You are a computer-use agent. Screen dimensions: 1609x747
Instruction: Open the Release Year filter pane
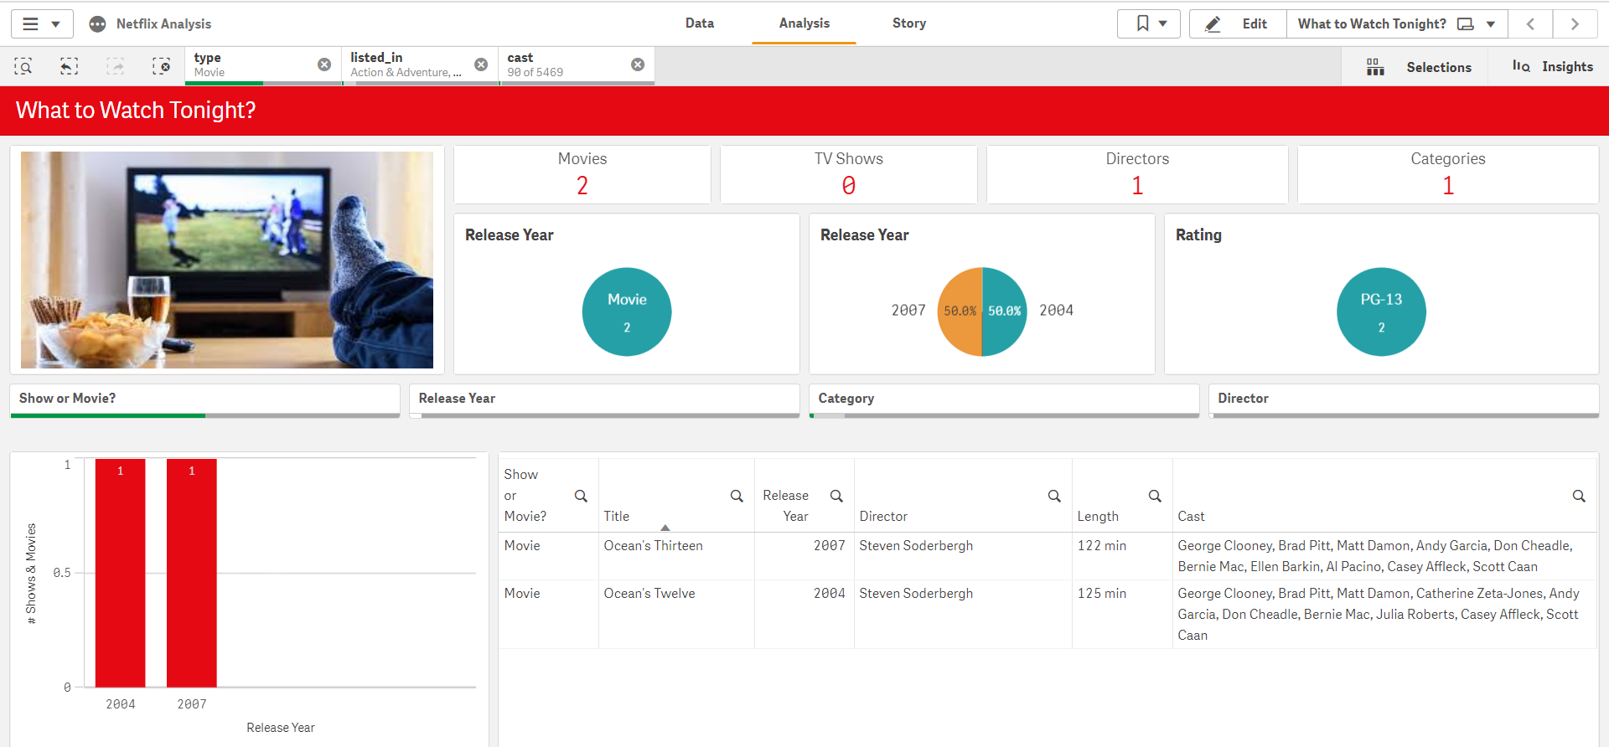tap(604, 399)
